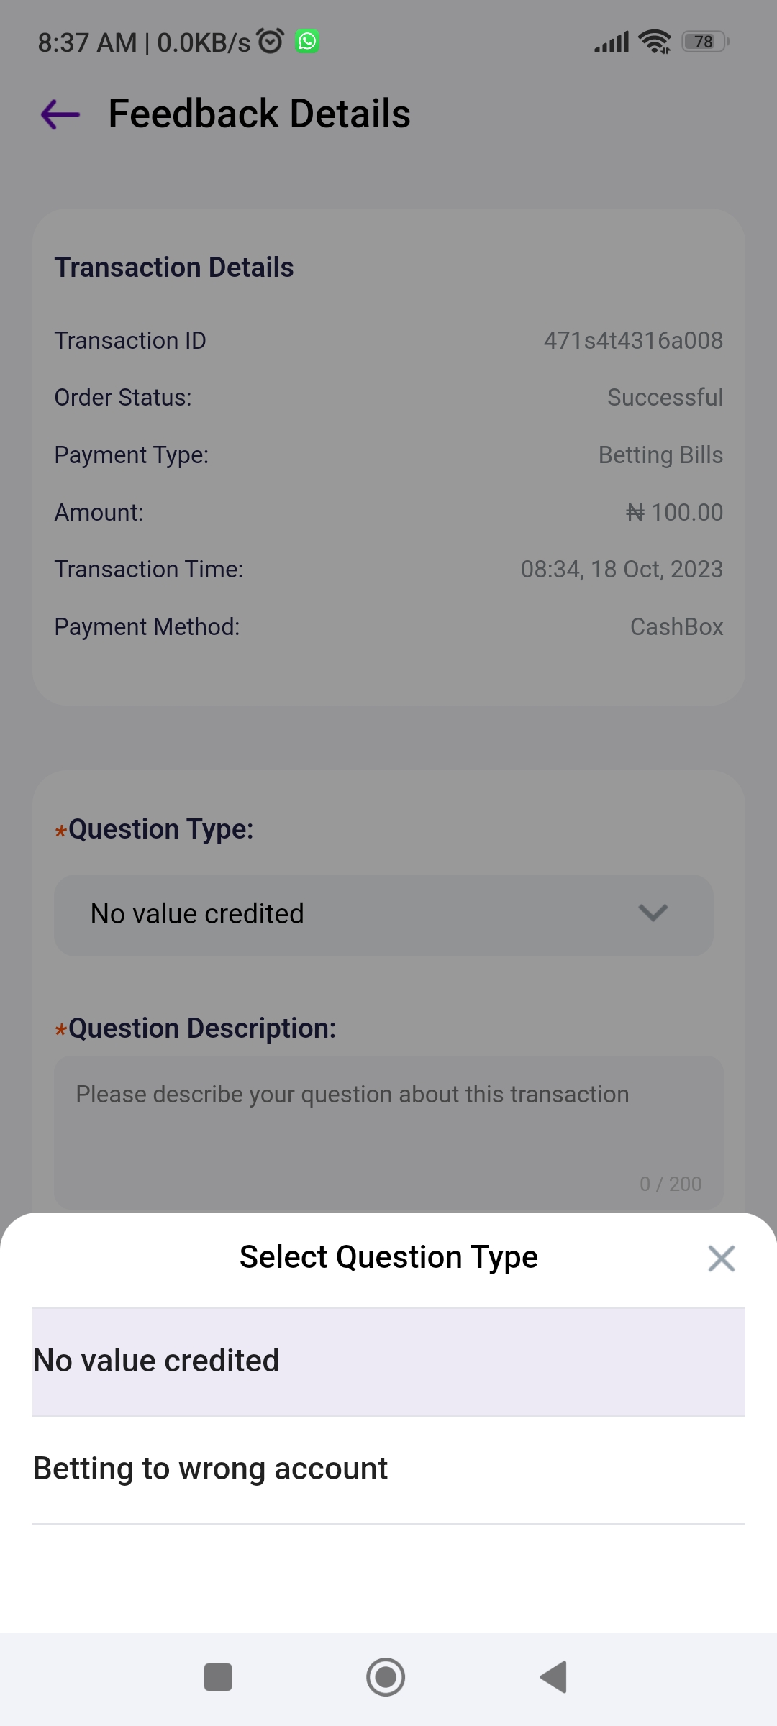Tap the Wi-Fi status icon
777x1726 pixels.
click(654, 42)
